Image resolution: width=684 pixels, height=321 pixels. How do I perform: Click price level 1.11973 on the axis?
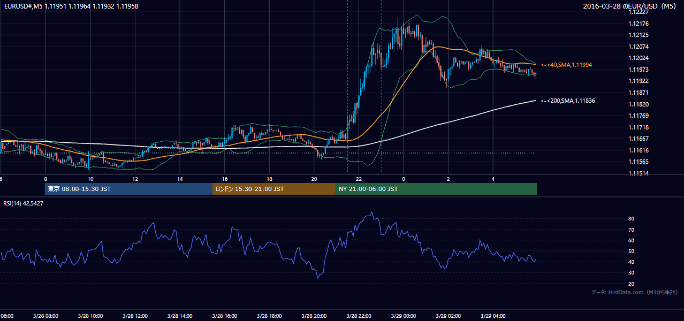click(639, 70)
